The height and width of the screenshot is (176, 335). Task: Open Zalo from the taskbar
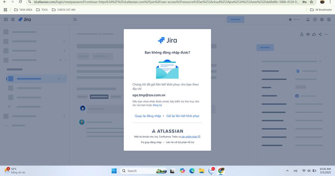point(211,171)
